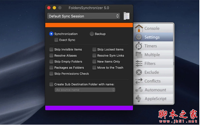Enable Move to the Trash checkbox
Screen dimensions: 201x125
click(x=94, y=68)
